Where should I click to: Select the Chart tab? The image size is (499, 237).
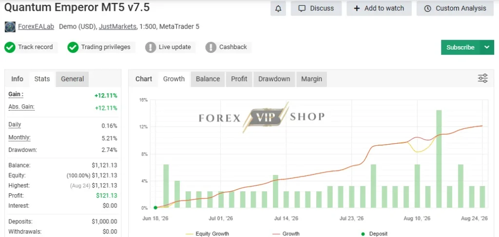(x=144, y=79)
